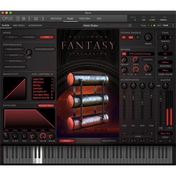Screen dimensions: 176x176
Task: Switch to the Perform tab
Action: pyautogui.click(x=85, y=19)
